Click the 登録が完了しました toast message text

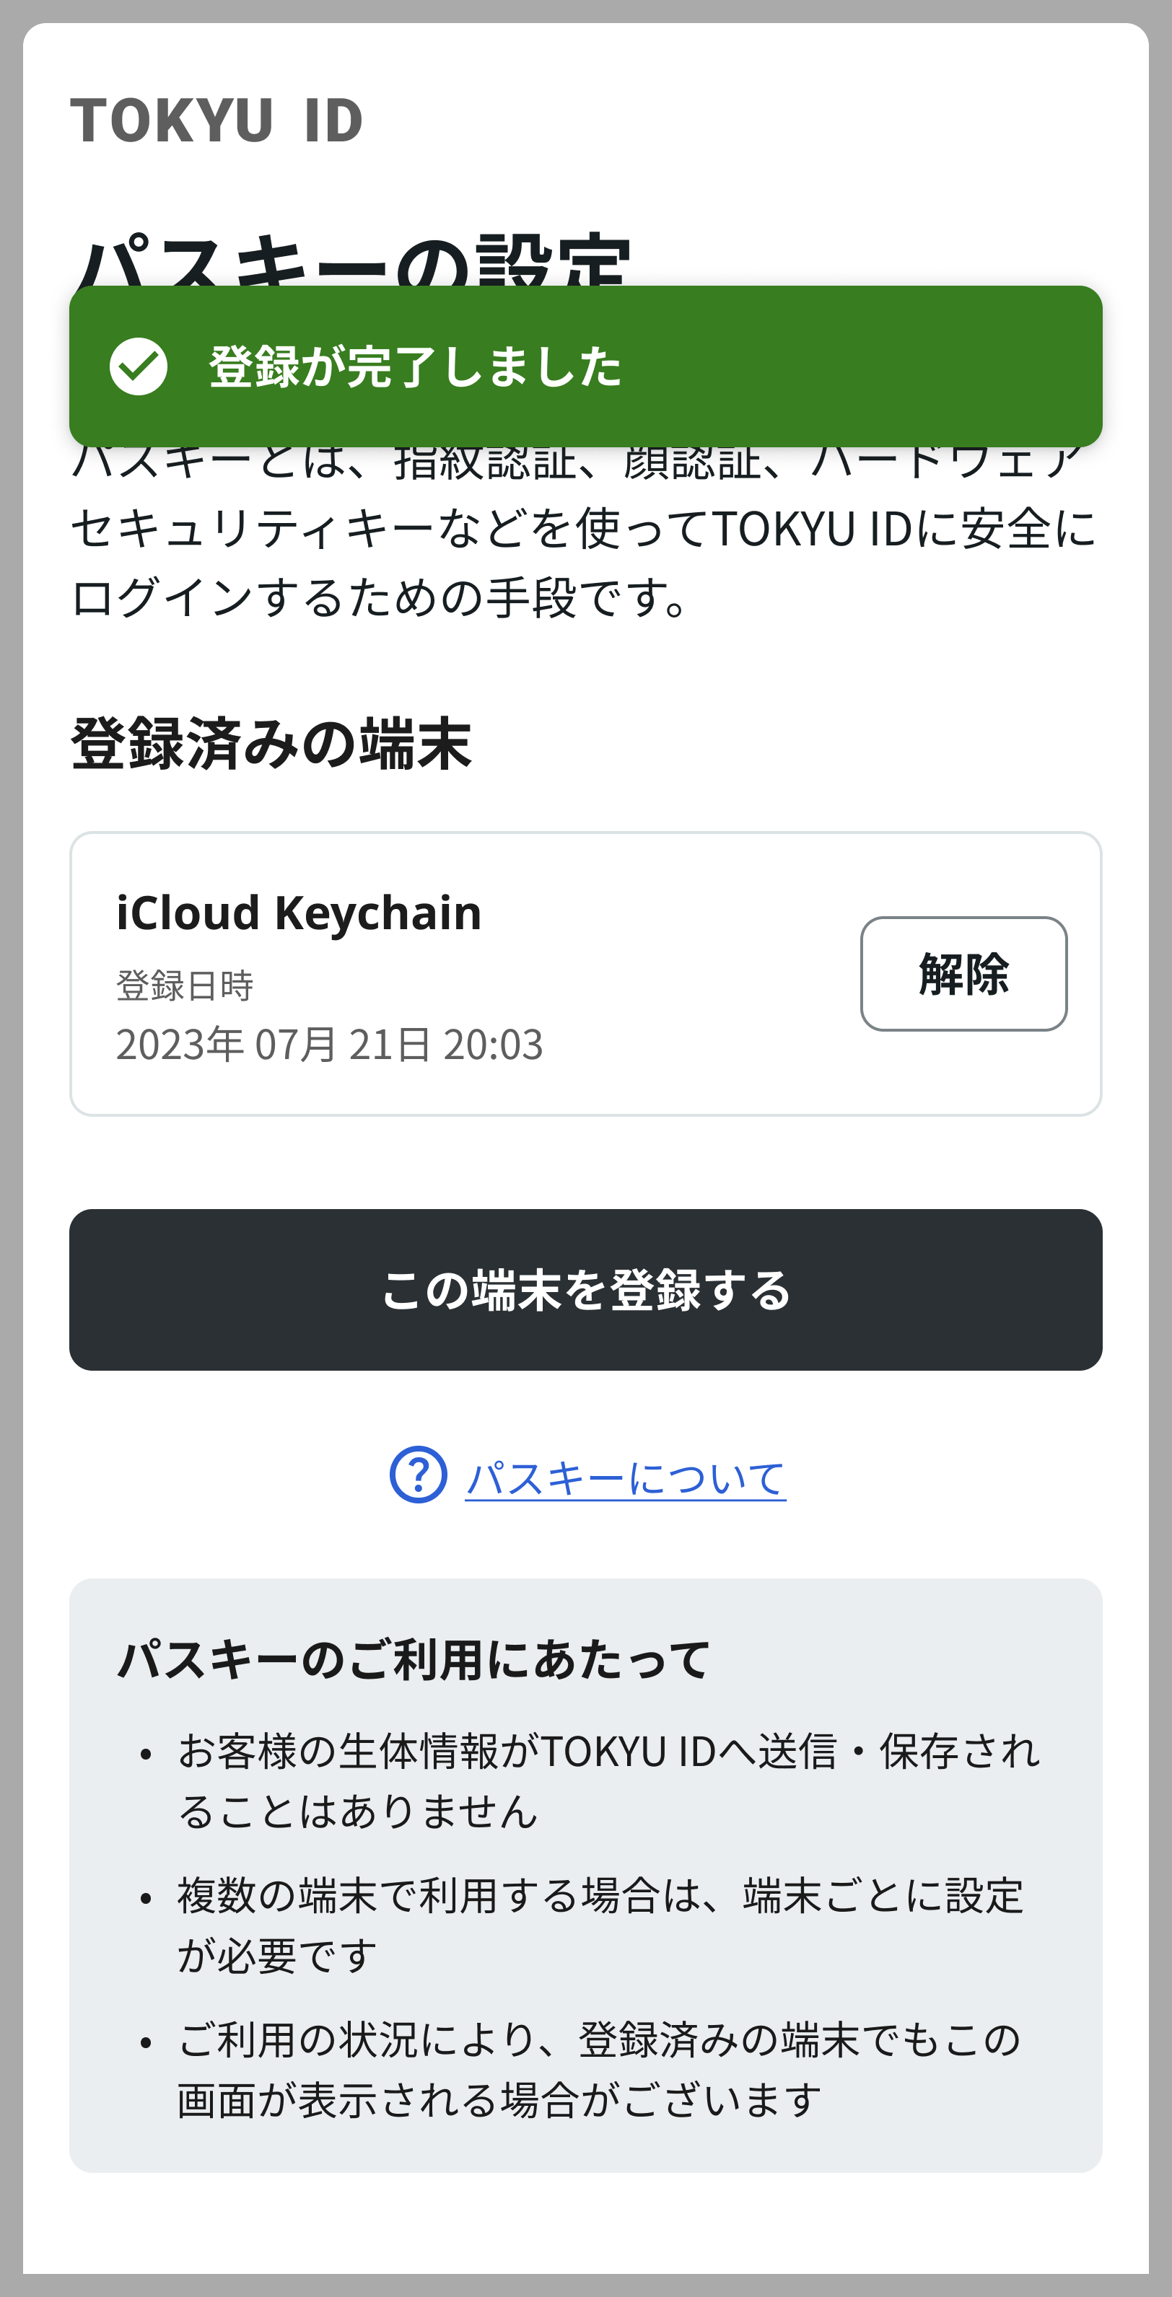point(415,366)
